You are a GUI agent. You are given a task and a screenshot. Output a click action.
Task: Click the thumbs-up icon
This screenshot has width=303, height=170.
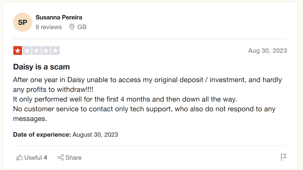tap(19, 158)
